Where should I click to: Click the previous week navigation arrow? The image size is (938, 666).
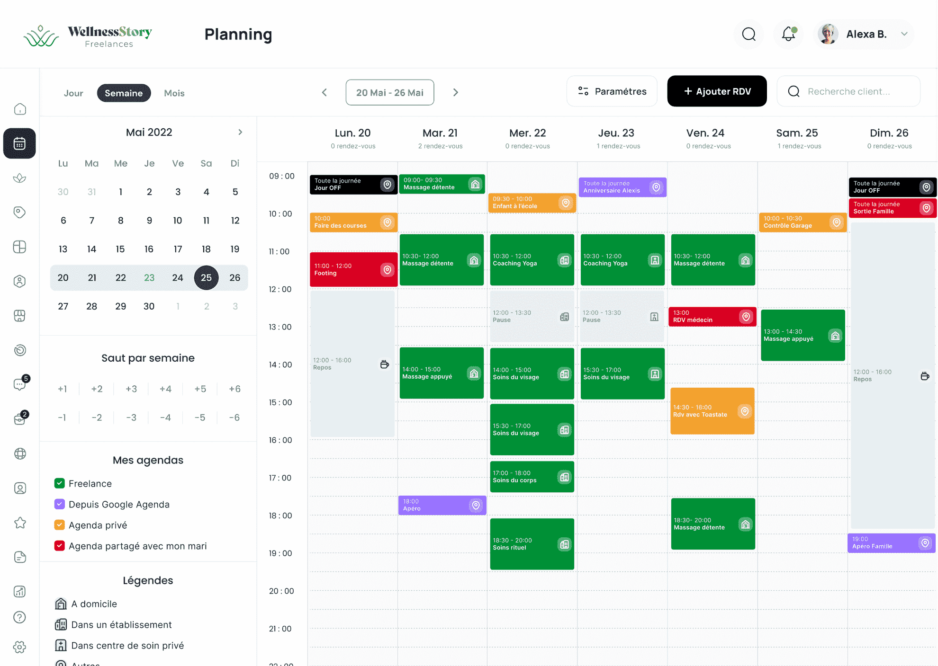(x=324, y=91)
